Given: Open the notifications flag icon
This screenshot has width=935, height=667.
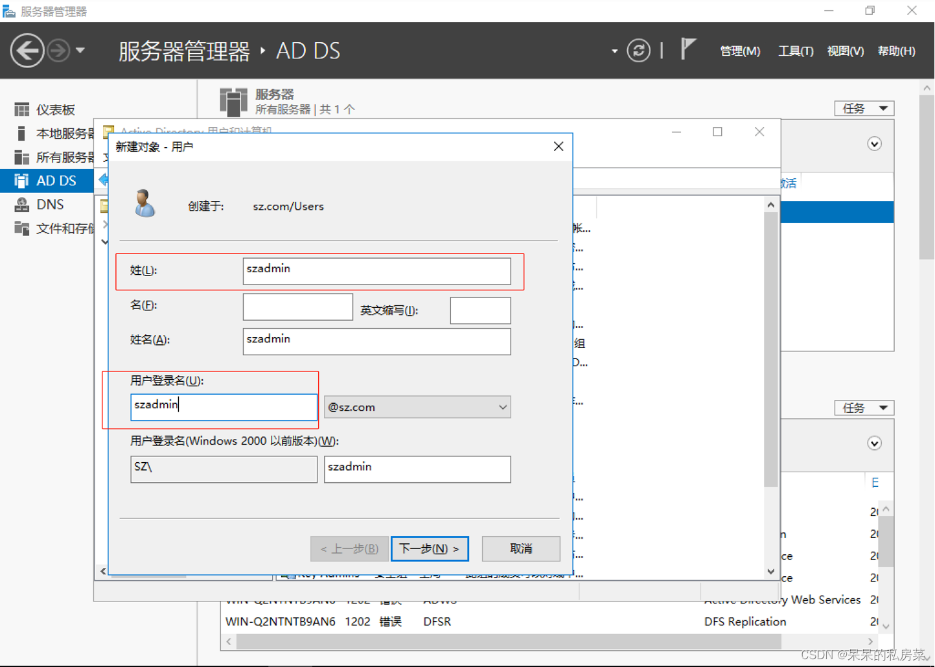Looking at the screenshot, I should pyautogui.click(x=687, y=49).
